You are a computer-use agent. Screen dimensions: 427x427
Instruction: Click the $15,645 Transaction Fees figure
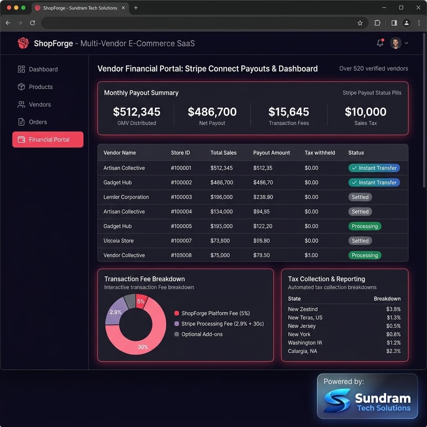point(289,112)
